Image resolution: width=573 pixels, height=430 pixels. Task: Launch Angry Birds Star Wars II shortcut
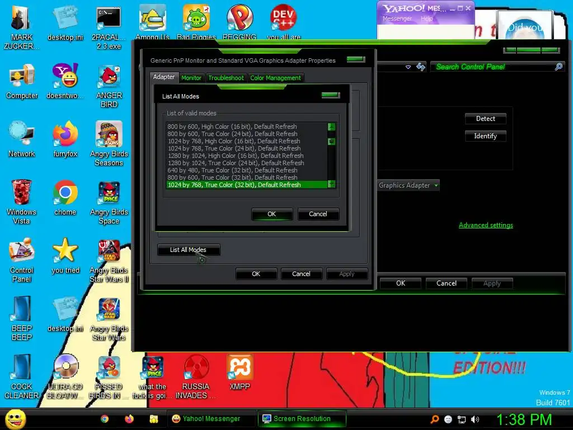[109, 260]
